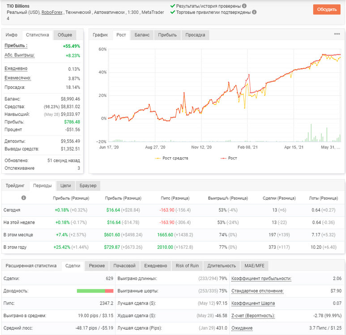The image size is (346, 335).
Task: Click the Коэффициент прибыльности label
Action: pos(261,279)
